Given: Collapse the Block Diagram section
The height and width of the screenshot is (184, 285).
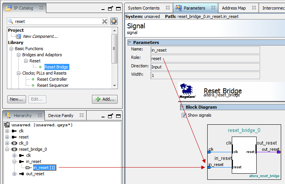Looking at the screenshot, I should point(182,107).
